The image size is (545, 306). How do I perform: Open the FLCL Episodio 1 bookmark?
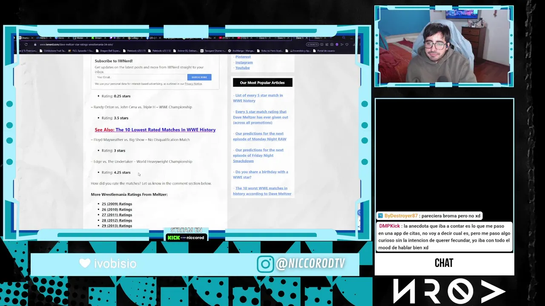81,51
